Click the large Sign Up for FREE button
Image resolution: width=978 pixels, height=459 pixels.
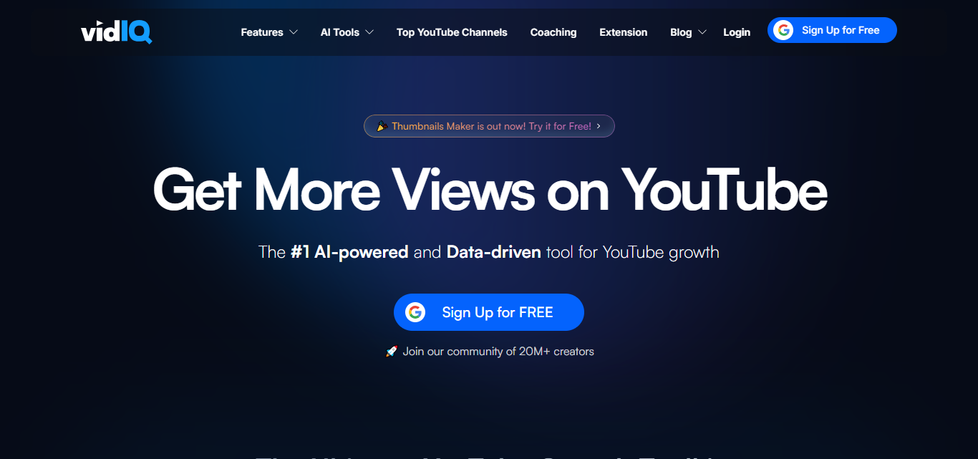(489, 312)
